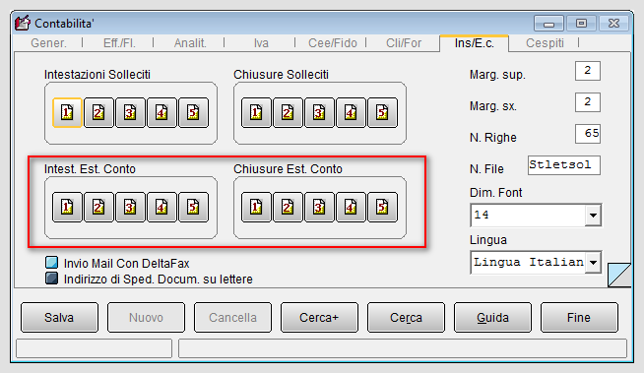Close the Contabilita' window
Viewport: 644px width, 373px height.
coord(613,24)
